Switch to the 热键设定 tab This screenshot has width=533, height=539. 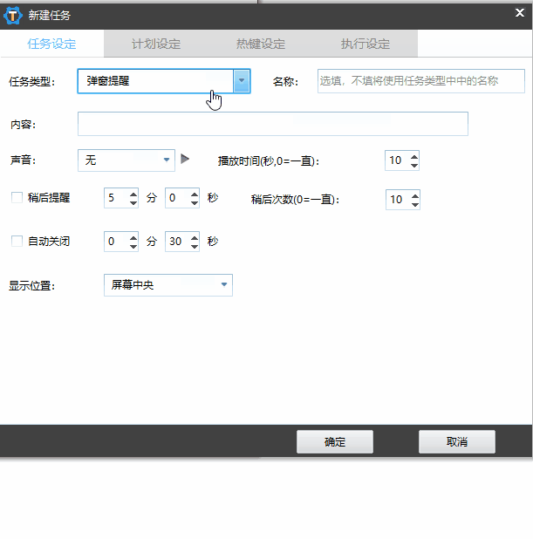pyautogui.click(x=261, y=44)
